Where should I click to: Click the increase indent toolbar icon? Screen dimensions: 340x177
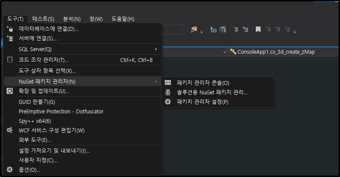[223, 29]
